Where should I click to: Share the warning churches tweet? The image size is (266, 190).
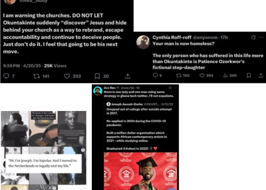[x=128, y=76]
